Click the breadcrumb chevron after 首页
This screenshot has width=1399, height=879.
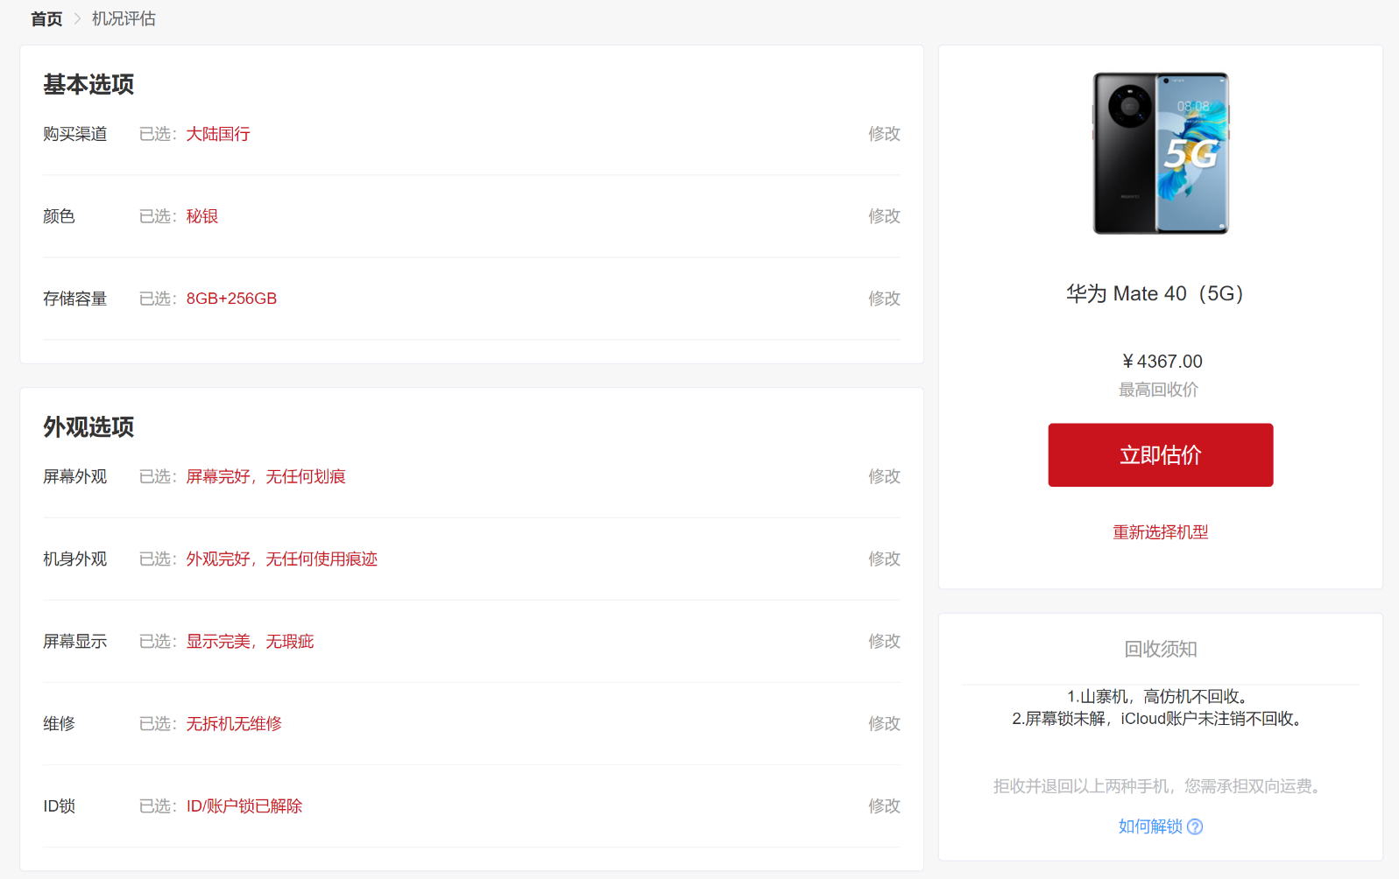tap(77, 18)
